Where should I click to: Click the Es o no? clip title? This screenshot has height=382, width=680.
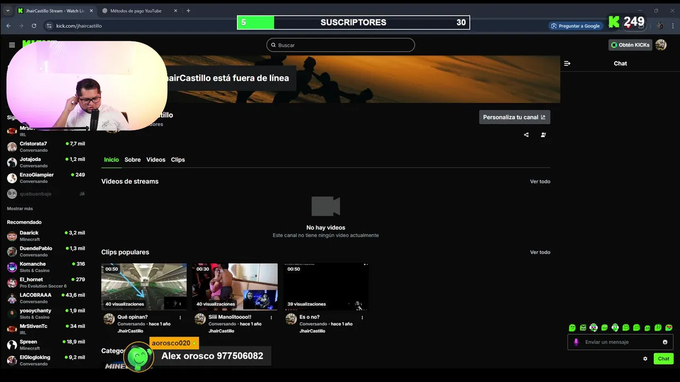pos(309,317)
